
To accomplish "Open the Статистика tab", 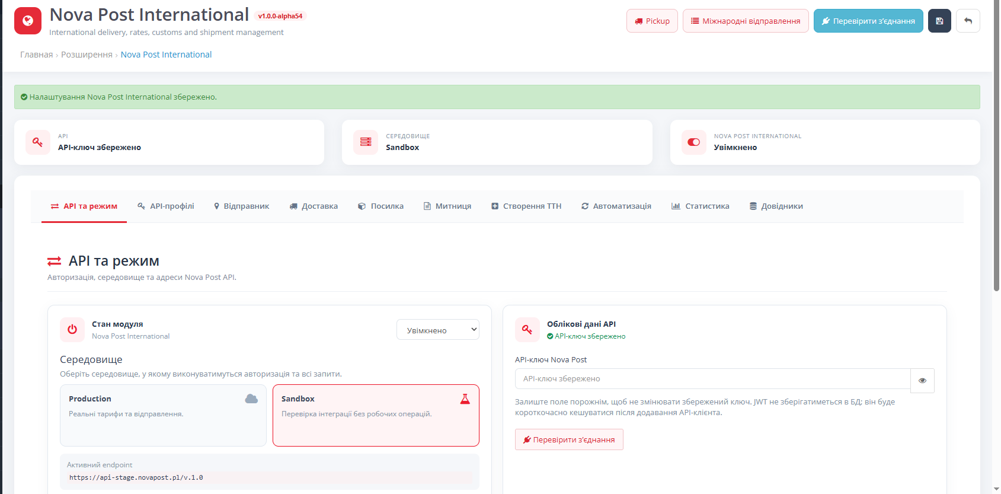I will point(701,206).
